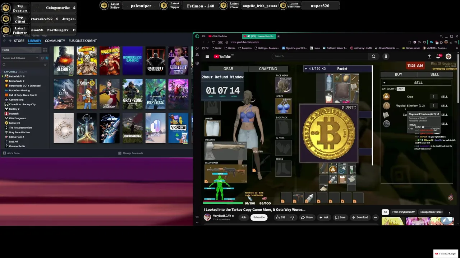Open the Social bookmark folder
Viewport: 460px width, 258px height.
click(x=216, y=48)
